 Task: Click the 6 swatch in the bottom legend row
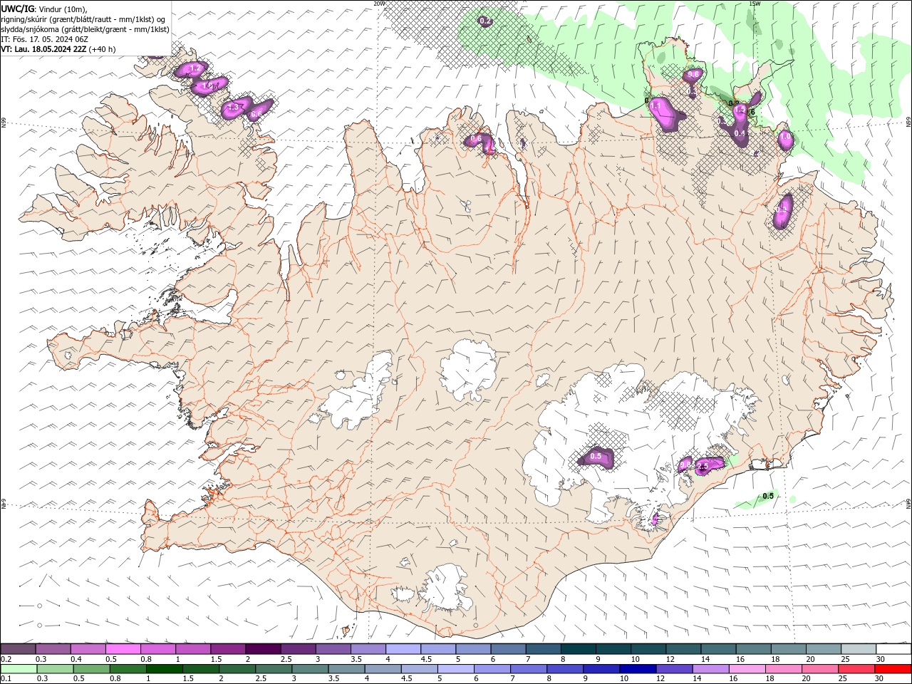pos(492,668)
